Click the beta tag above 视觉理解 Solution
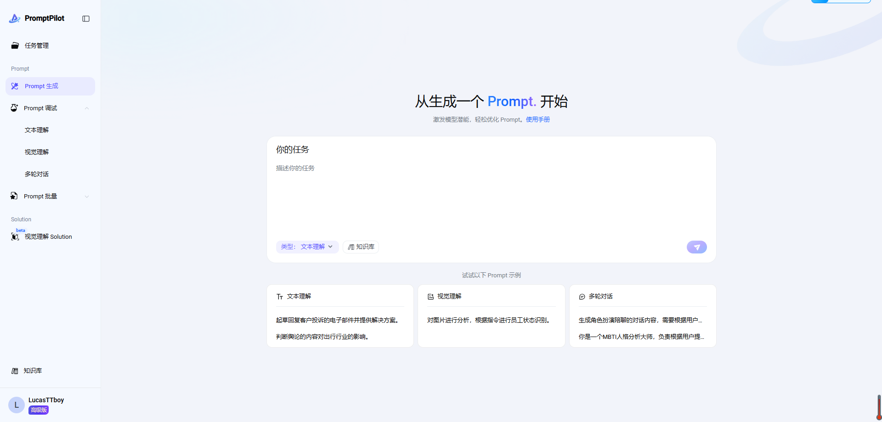The image size is (882, 422). click(x=21, y=231)
